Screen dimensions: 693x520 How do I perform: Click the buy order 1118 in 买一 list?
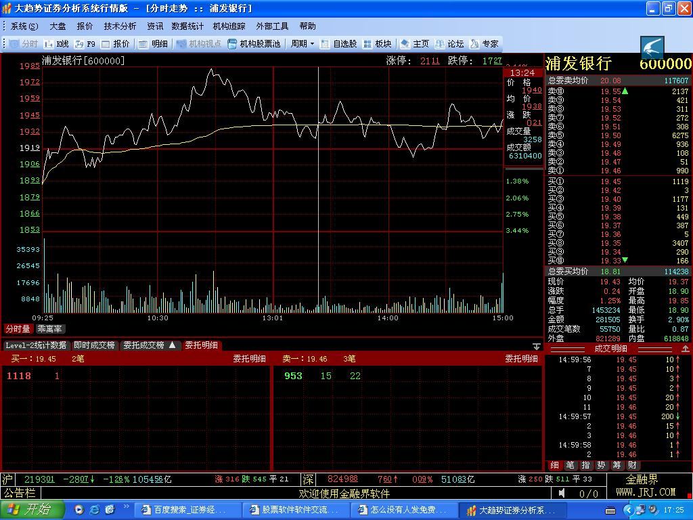pos(18,376)
